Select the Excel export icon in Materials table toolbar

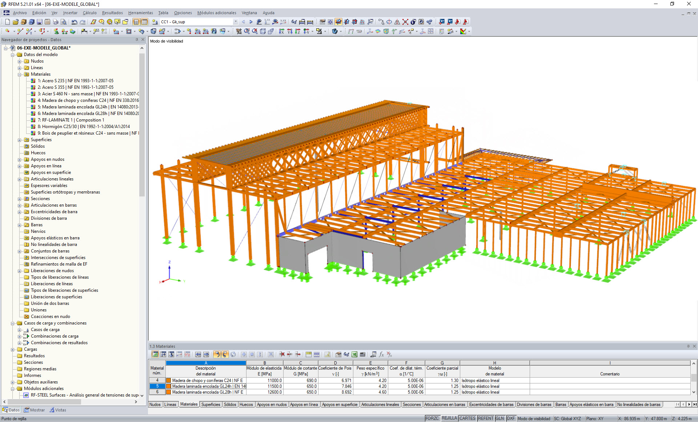(354, 354)
